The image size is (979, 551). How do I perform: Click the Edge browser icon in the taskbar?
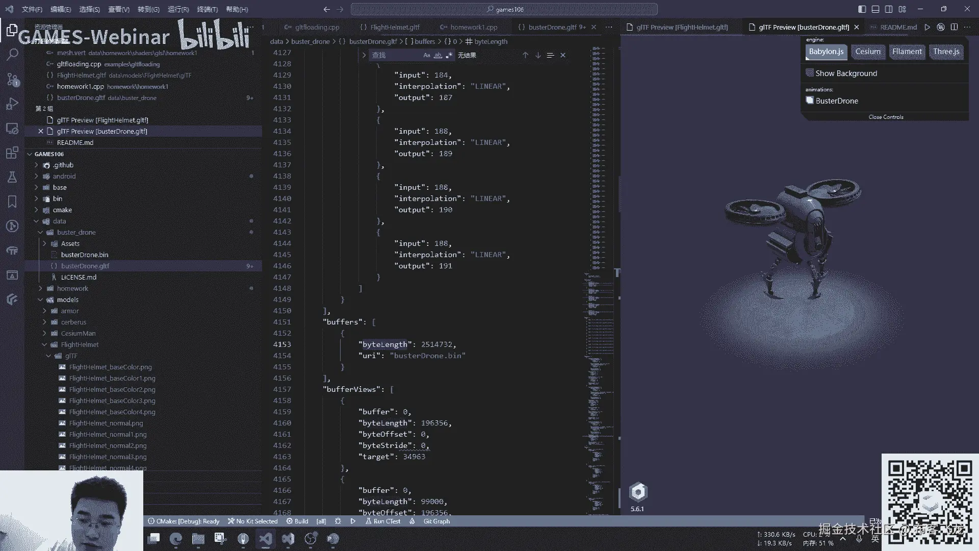click(x=176, y=539)
